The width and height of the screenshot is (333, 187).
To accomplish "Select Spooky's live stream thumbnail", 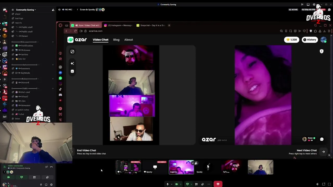I will point(155,167).
